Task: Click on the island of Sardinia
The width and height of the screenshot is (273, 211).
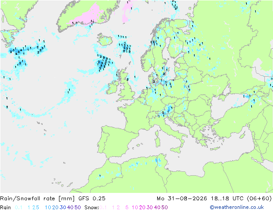Action: [158, 141]
